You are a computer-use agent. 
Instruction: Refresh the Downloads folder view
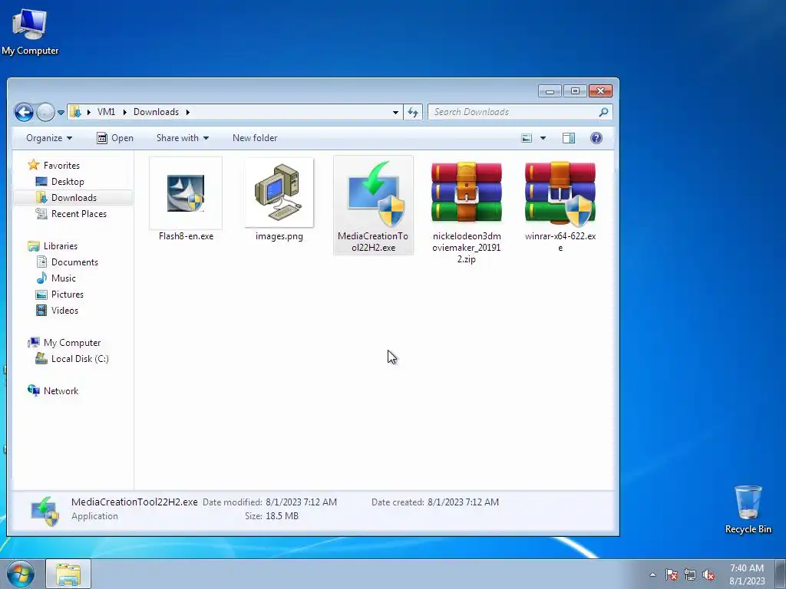point(413,112)
